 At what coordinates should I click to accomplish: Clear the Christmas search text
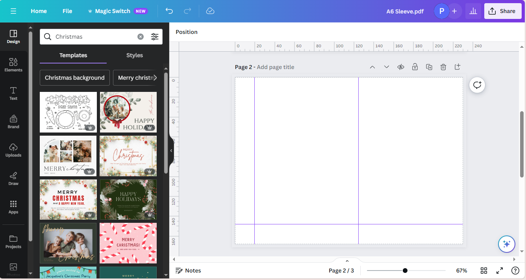141,37
